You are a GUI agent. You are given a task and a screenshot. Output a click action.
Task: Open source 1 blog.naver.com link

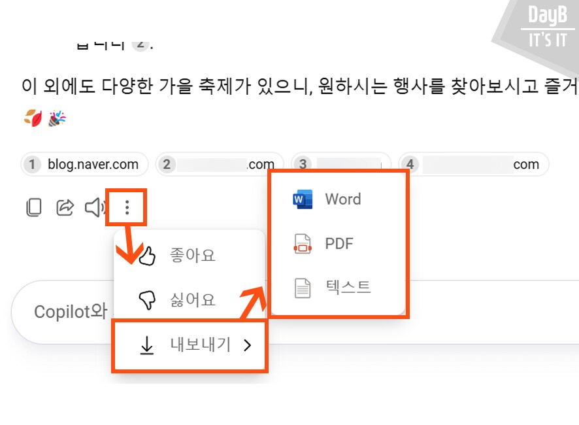click(x=85, y=164)
